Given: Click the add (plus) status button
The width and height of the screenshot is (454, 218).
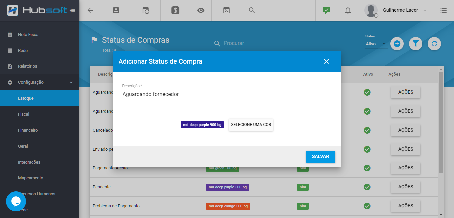Looking at the screenshot, I should 397,44.
